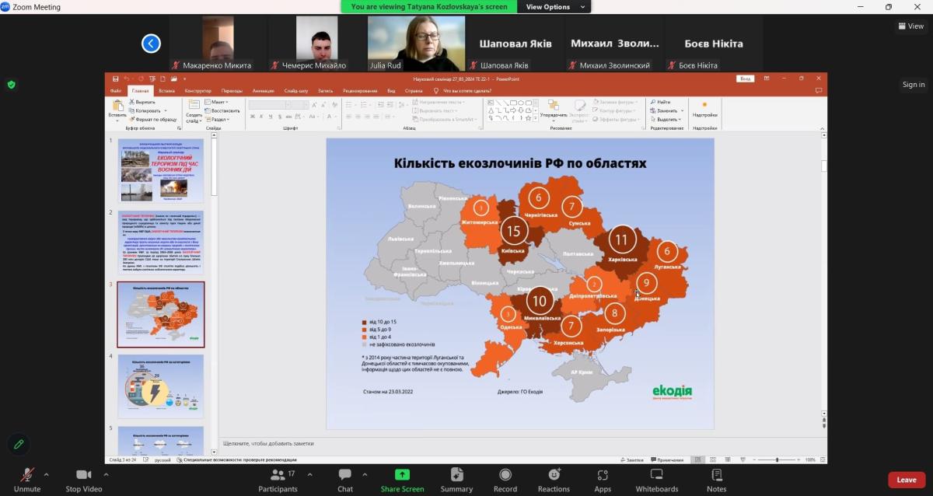Open Reactions menu

(x=554, y=475)
